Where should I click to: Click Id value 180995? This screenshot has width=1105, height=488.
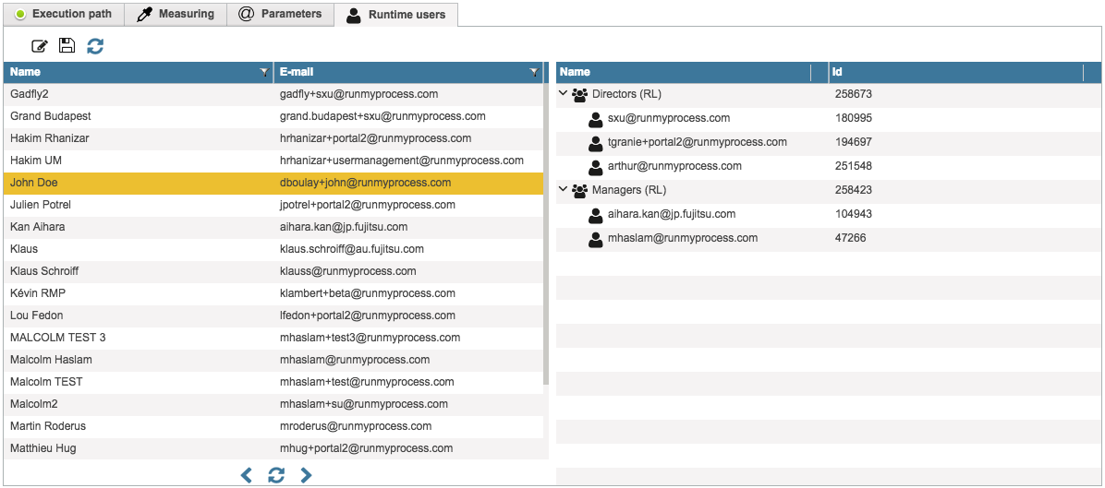pos(854,118)
